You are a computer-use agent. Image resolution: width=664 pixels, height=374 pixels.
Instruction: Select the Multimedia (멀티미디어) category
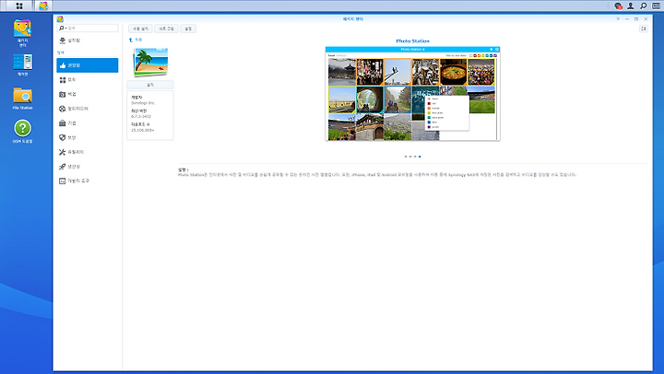(x=88, y=109)
